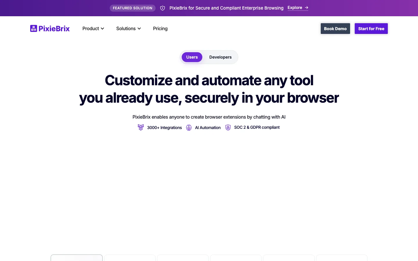Click the FEATURED SOLUTION badge

coord(133,8)
